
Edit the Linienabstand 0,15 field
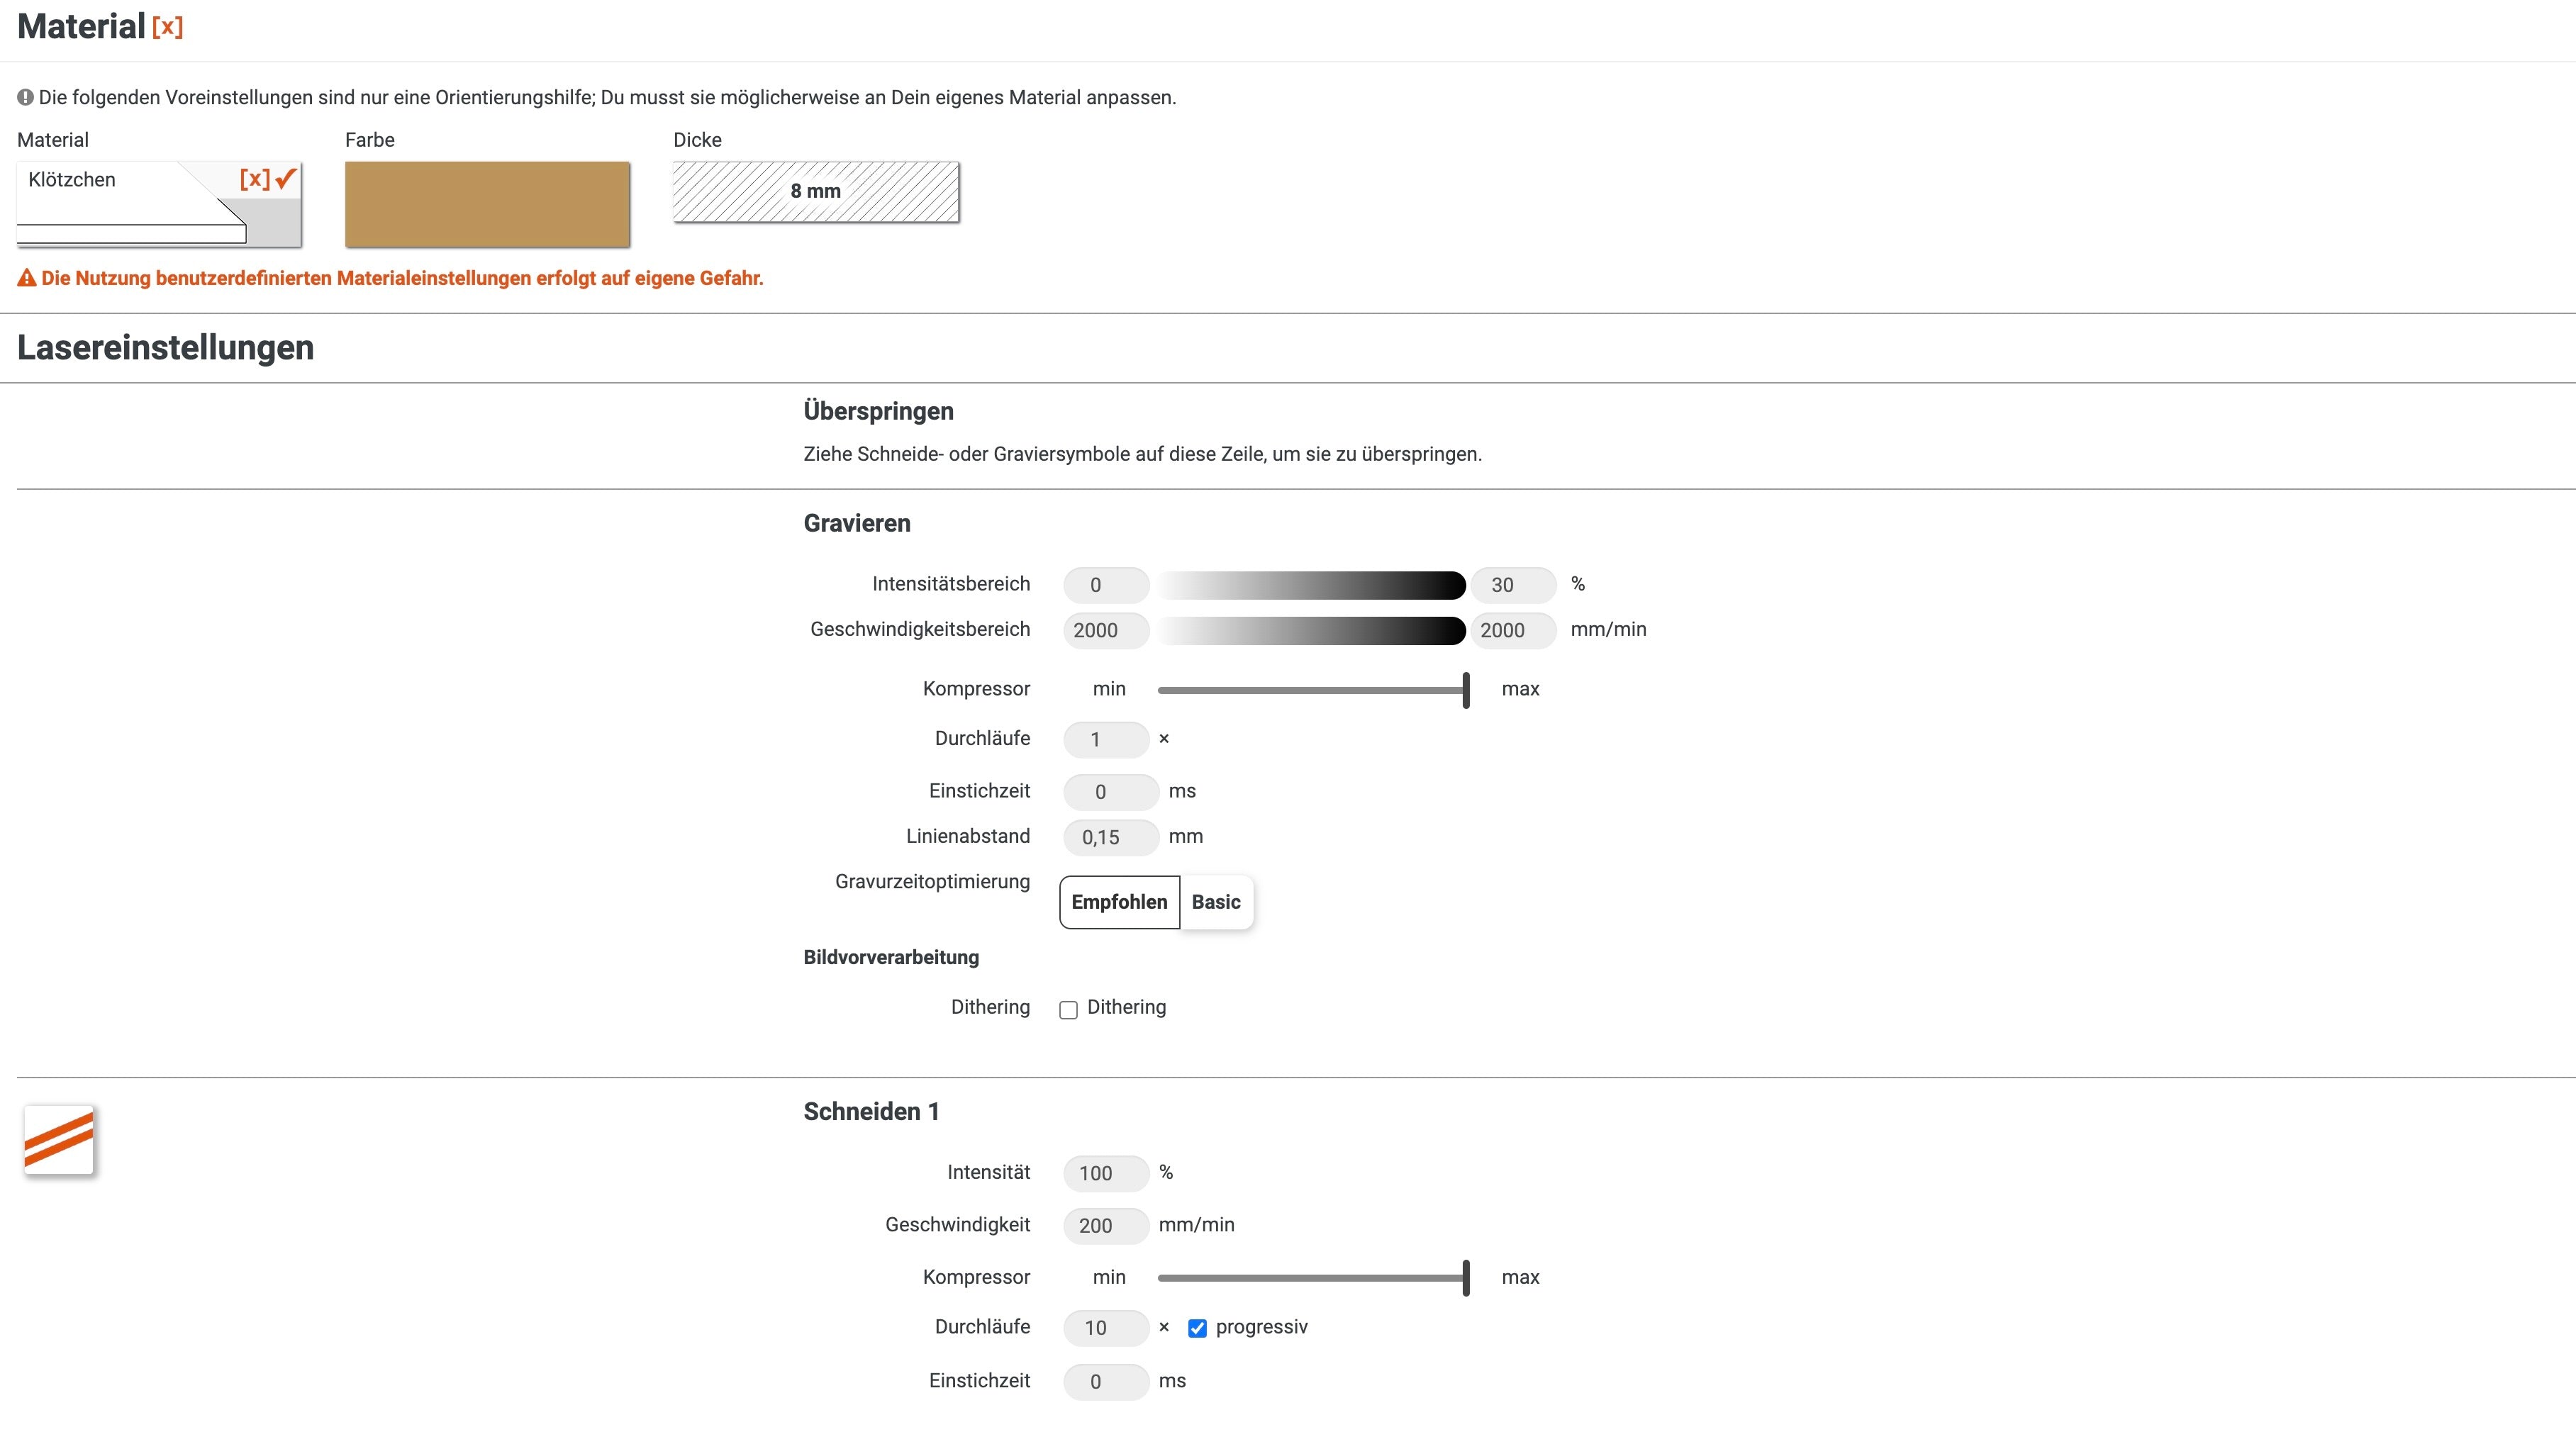click(1111, 837)
